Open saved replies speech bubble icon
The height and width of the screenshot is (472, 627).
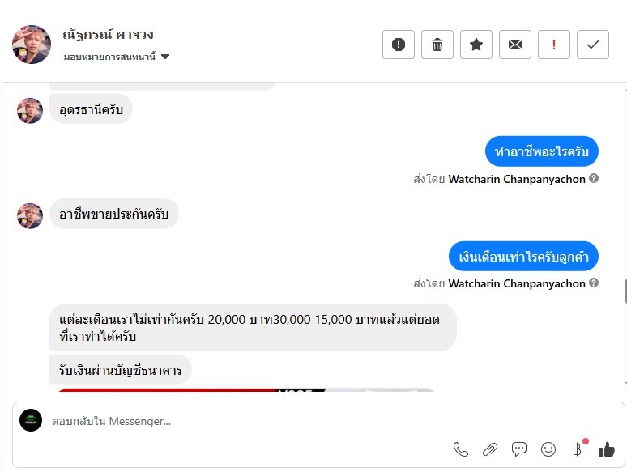tap(519, 449)
